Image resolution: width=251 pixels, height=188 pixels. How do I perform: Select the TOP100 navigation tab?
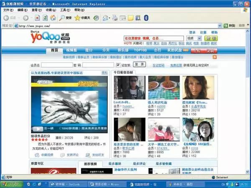140,50
